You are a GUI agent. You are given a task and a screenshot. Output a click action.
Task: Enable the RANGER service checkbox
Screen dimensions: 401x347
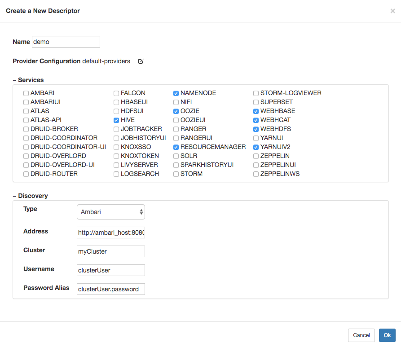pos(176,129)
